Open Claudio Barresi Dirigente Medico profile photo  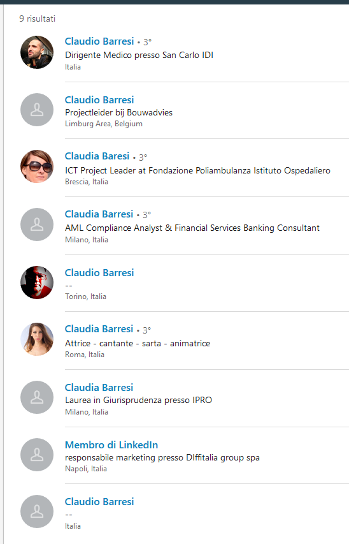[x=37, y=52]
